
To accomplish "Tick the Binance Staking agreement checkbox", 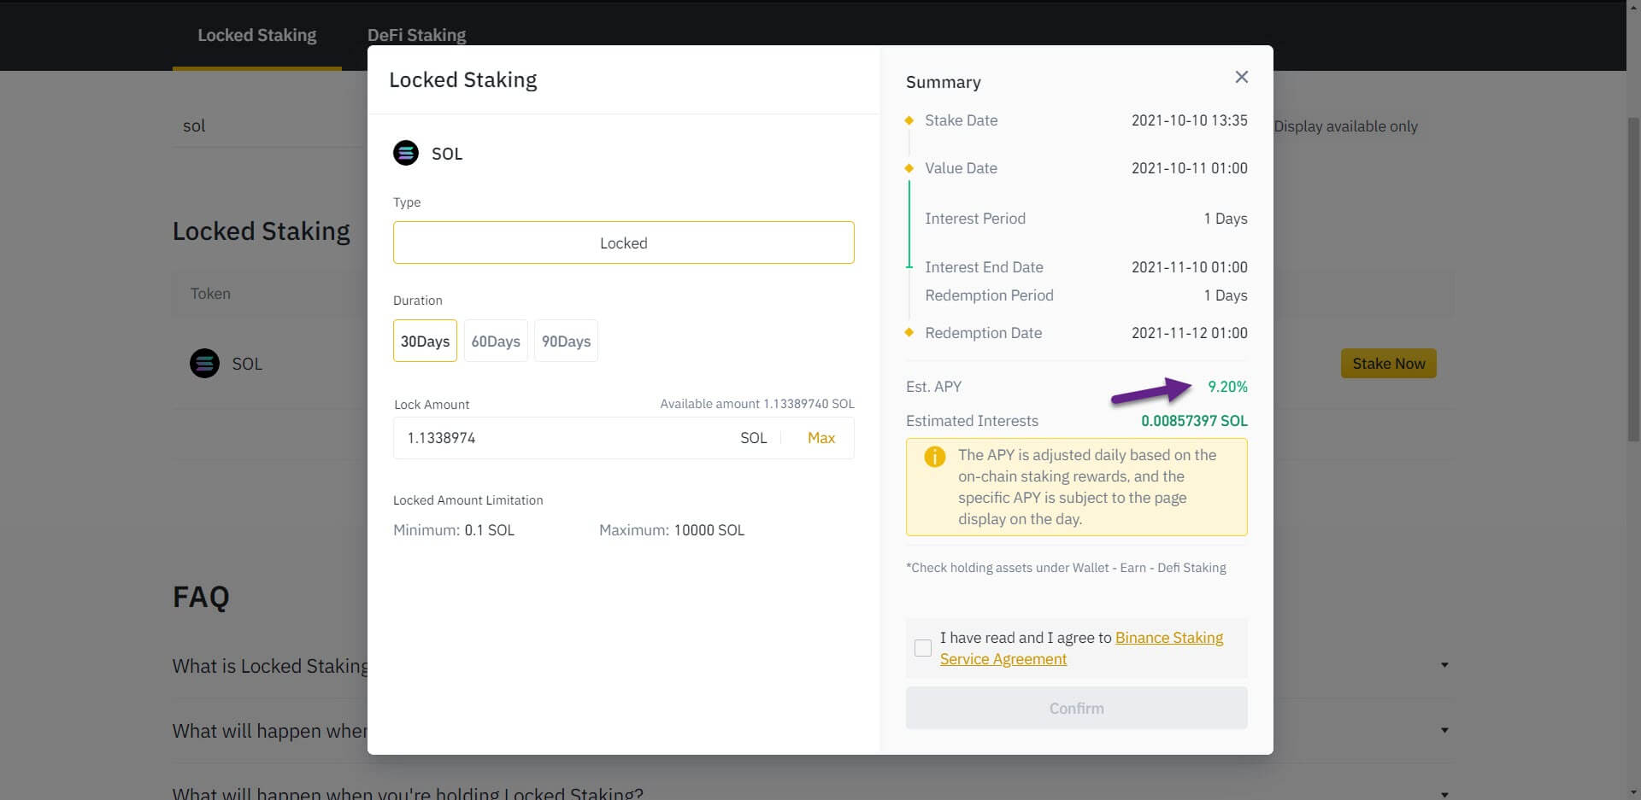I will tap(923, 648).
